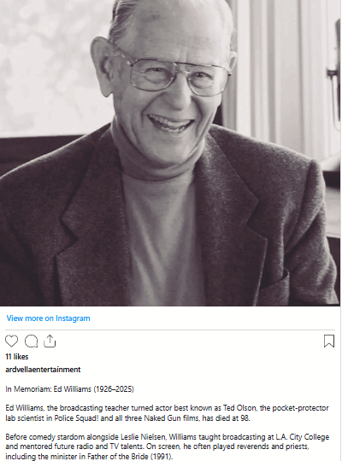
Task: View who liked via 11 likes
Action: pos(17,357)
